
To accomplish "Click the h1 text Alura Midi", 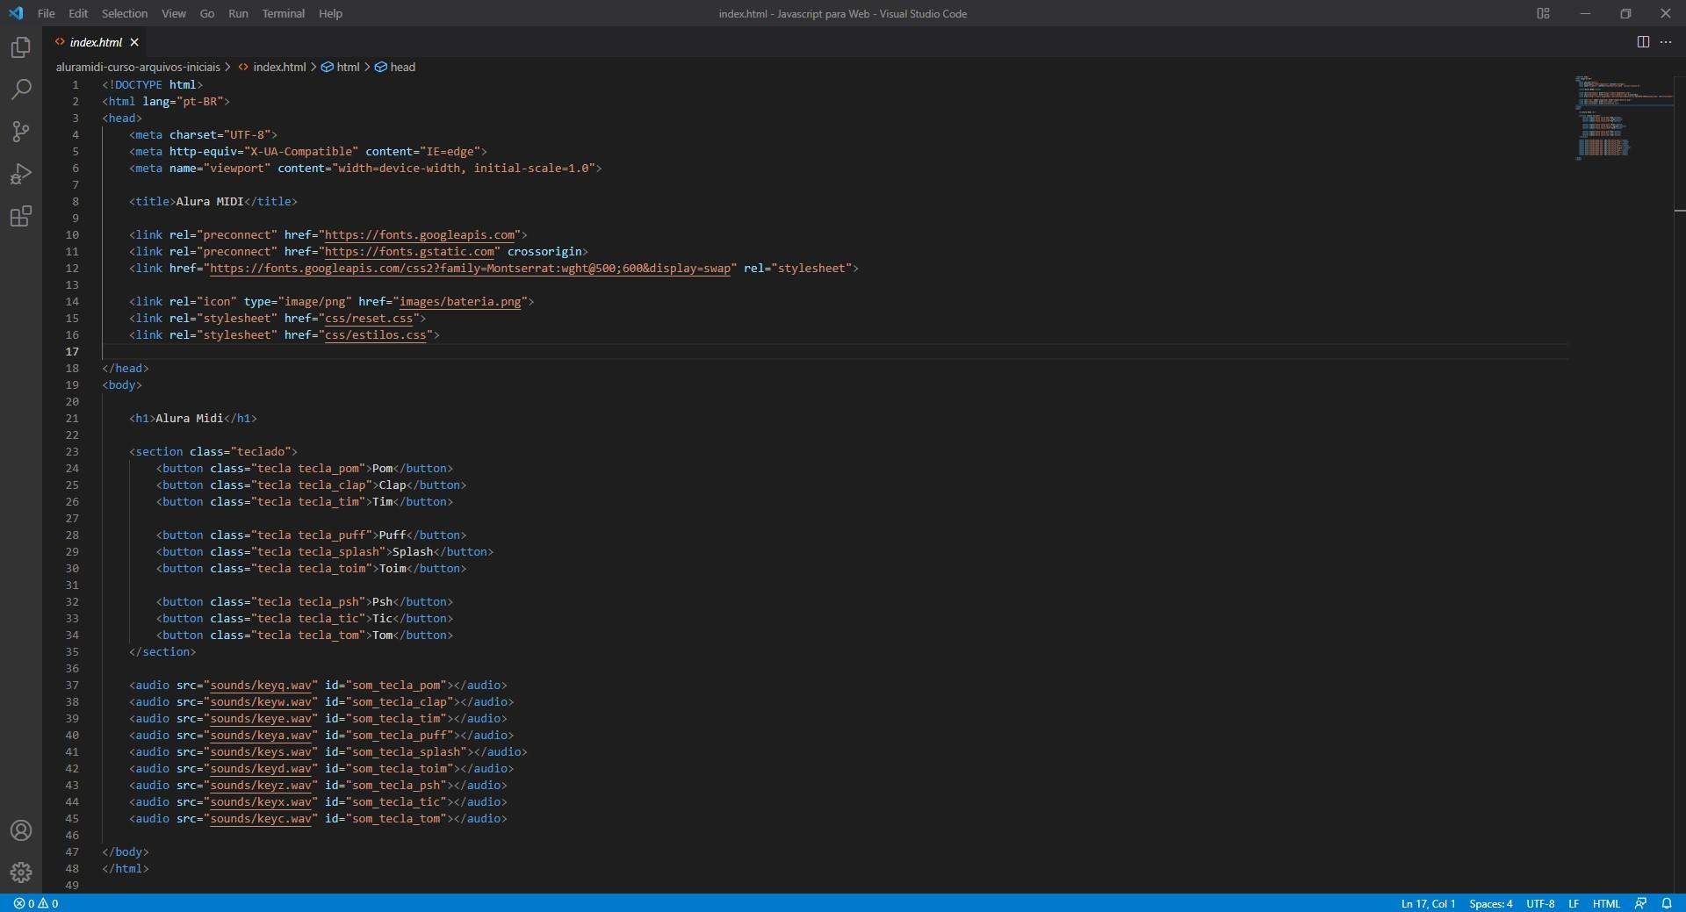I will click(x=190, y=418).
